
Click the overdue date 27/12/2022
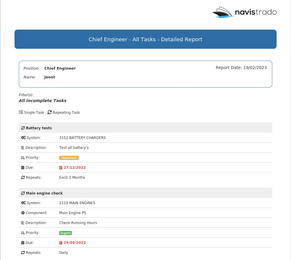coord(75,167)
